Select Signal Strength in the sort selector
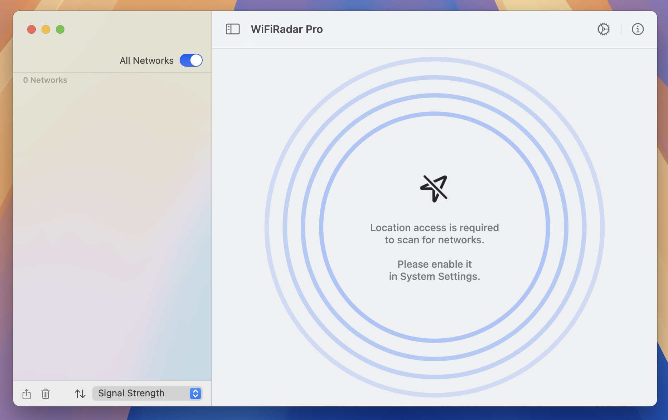Viewport: 668px width, 420px height. [x=147, y=393]
